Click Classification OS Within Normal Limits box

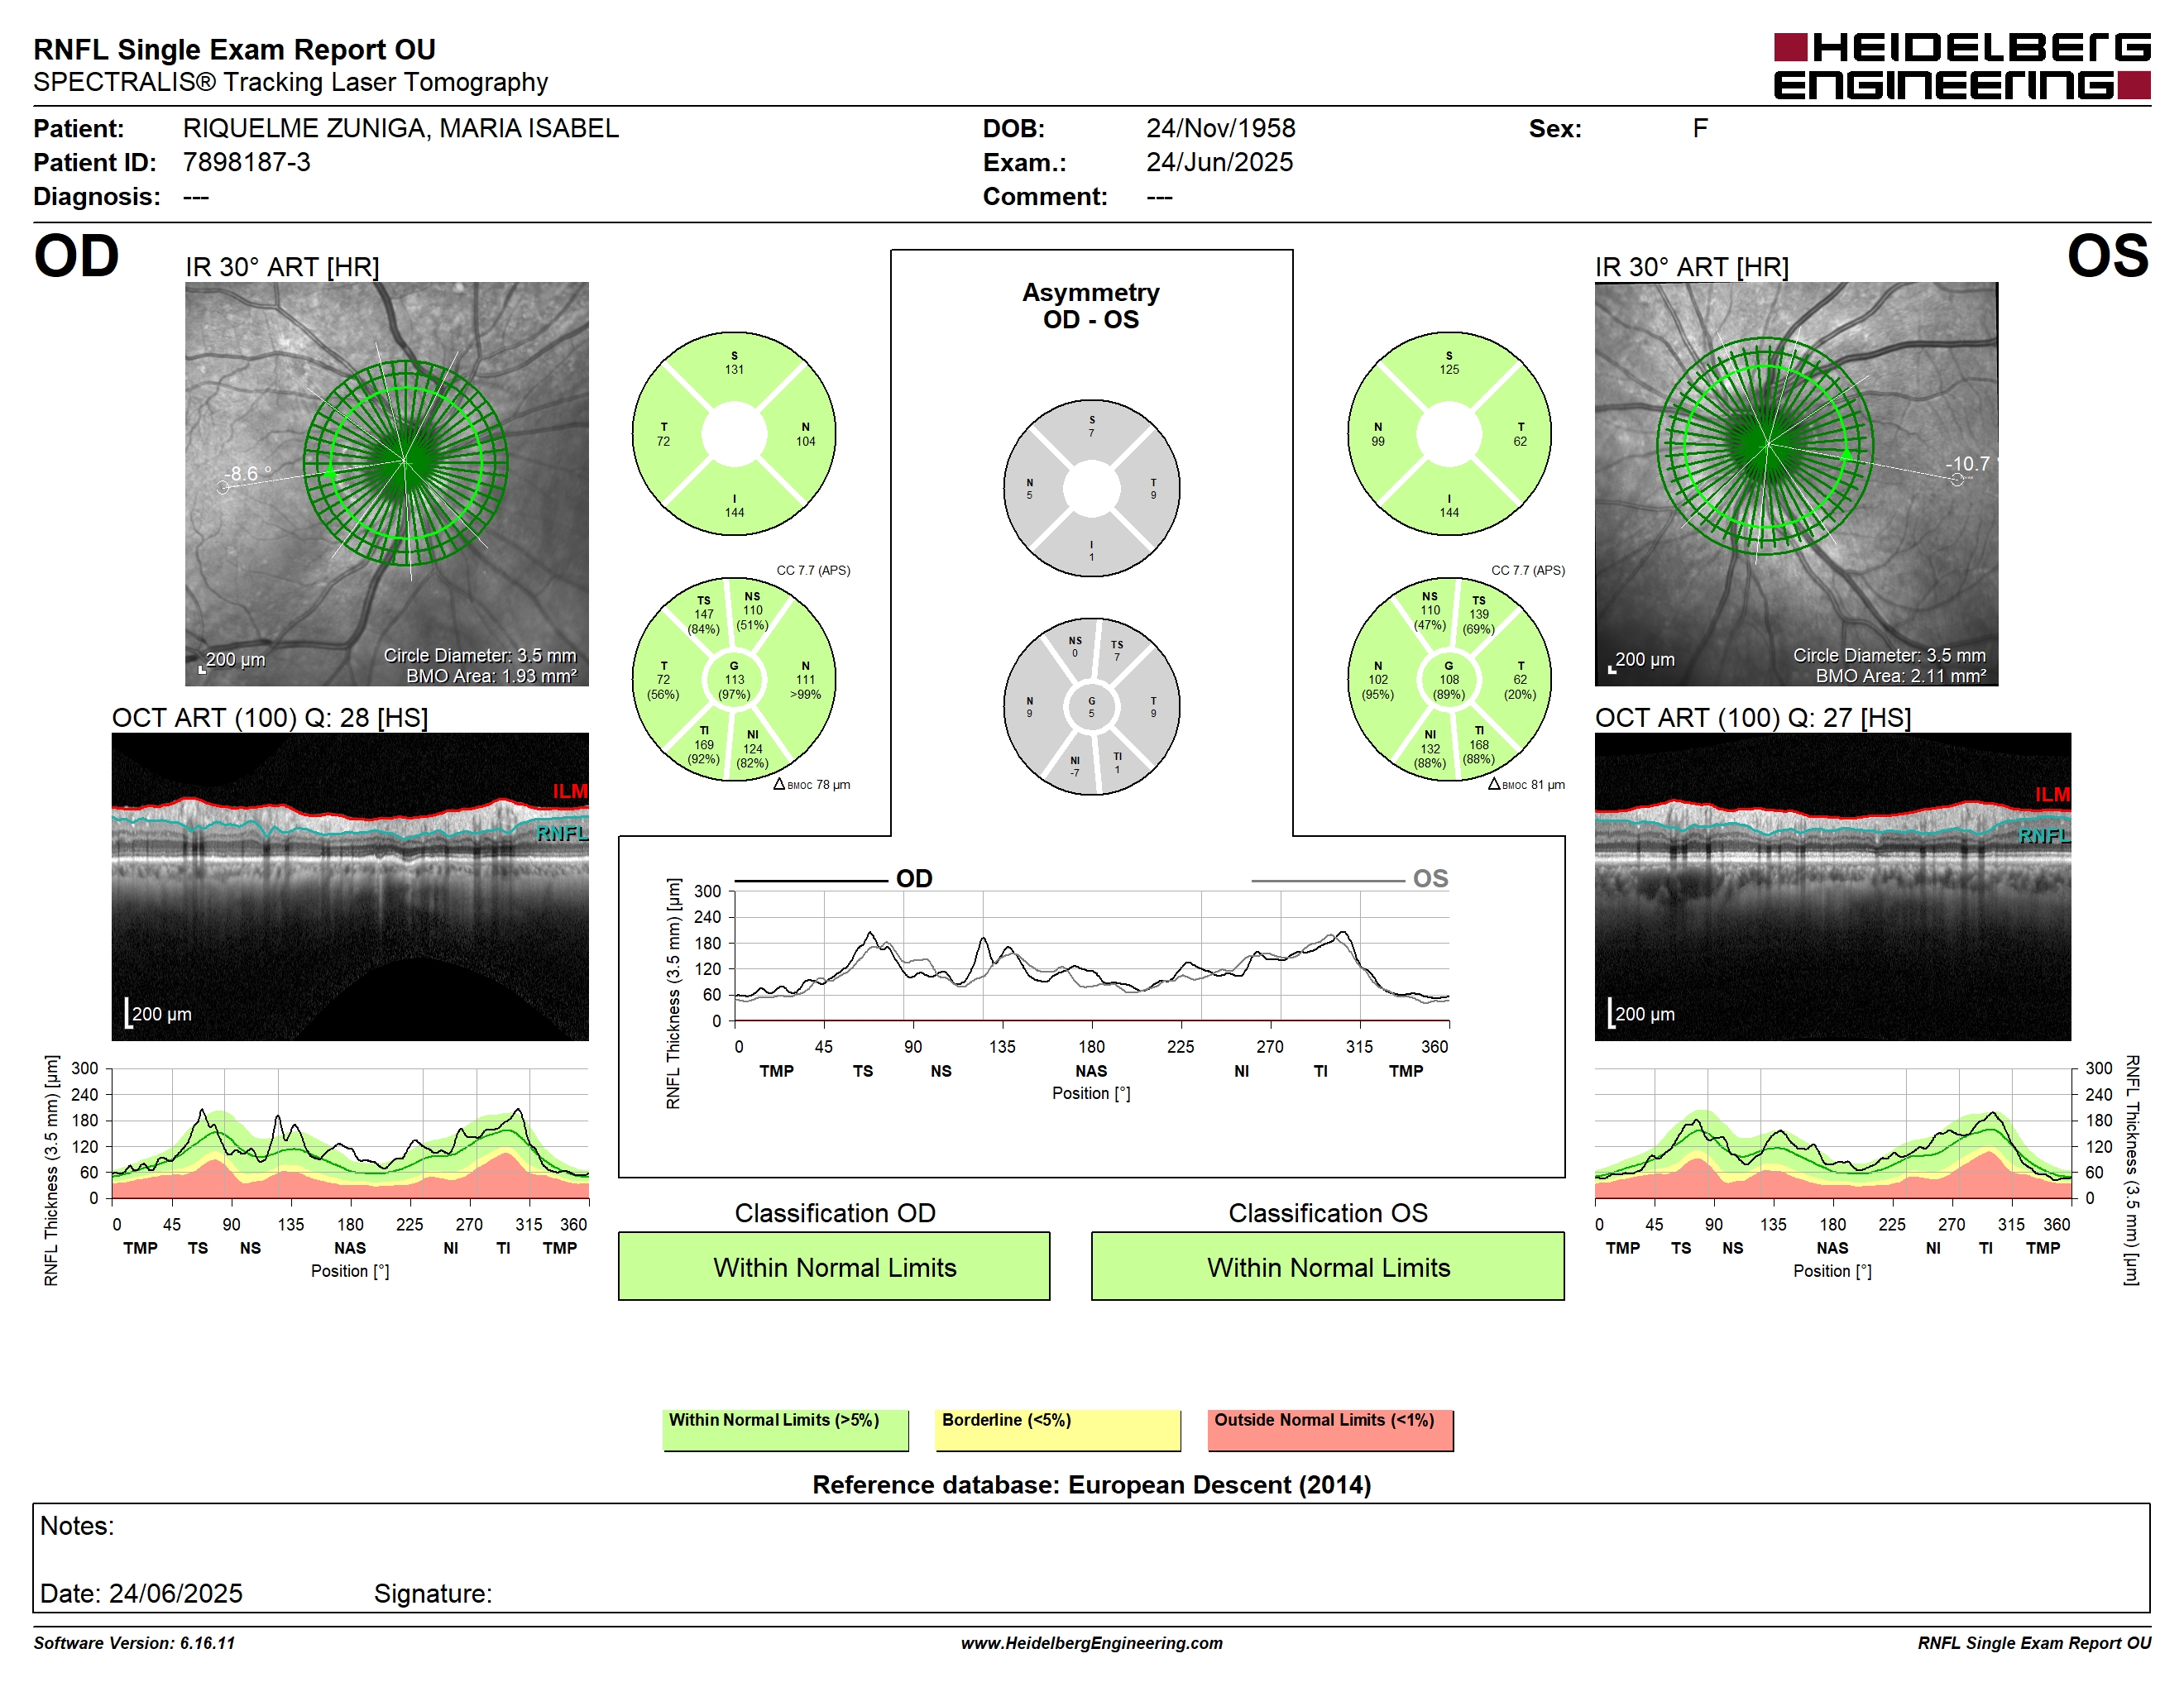pos(1328,1266)
